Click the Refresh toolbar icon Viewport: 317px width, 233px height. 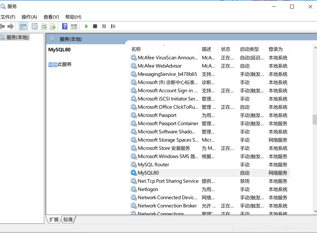(x=44, y=26)
